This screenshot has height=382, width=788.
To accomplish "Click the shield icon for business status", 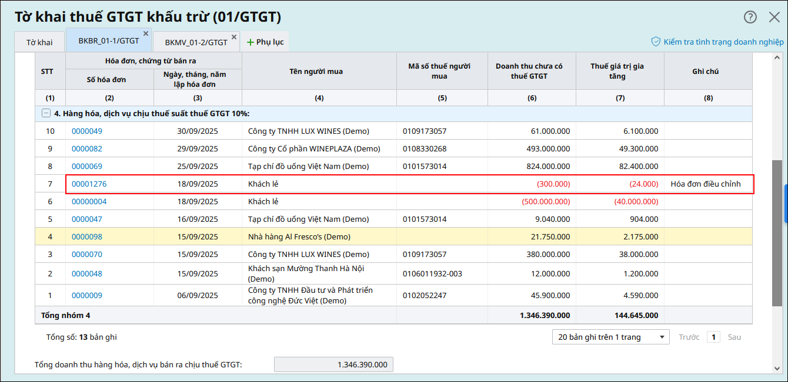I will (656, 42).
